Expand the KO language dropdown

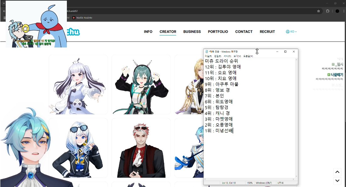click(294, 31)
